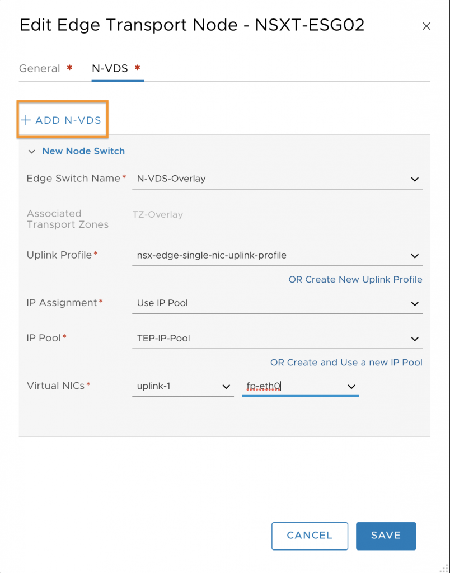Click the plus icon beside ADD N-VDS
The width and height of the screenshot is (450, 573).
click(x=26, y=120)
